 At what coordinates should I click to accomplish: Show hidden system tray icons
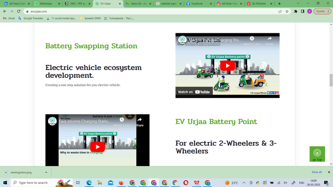point(244,183)
